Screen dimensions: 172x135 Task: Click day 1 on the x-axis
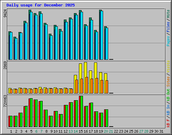point(11,131)
